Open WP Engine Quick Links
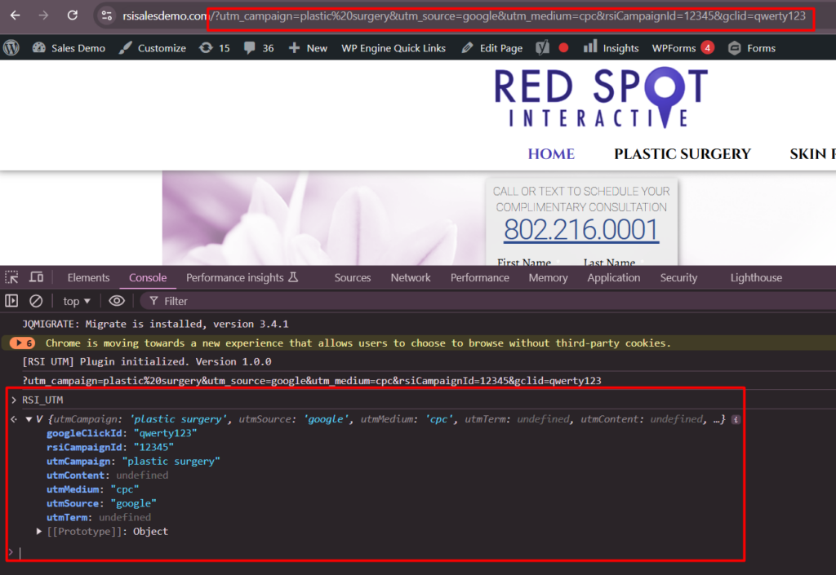The width and height of the screenshot is (836, 575). click(394, 48)
